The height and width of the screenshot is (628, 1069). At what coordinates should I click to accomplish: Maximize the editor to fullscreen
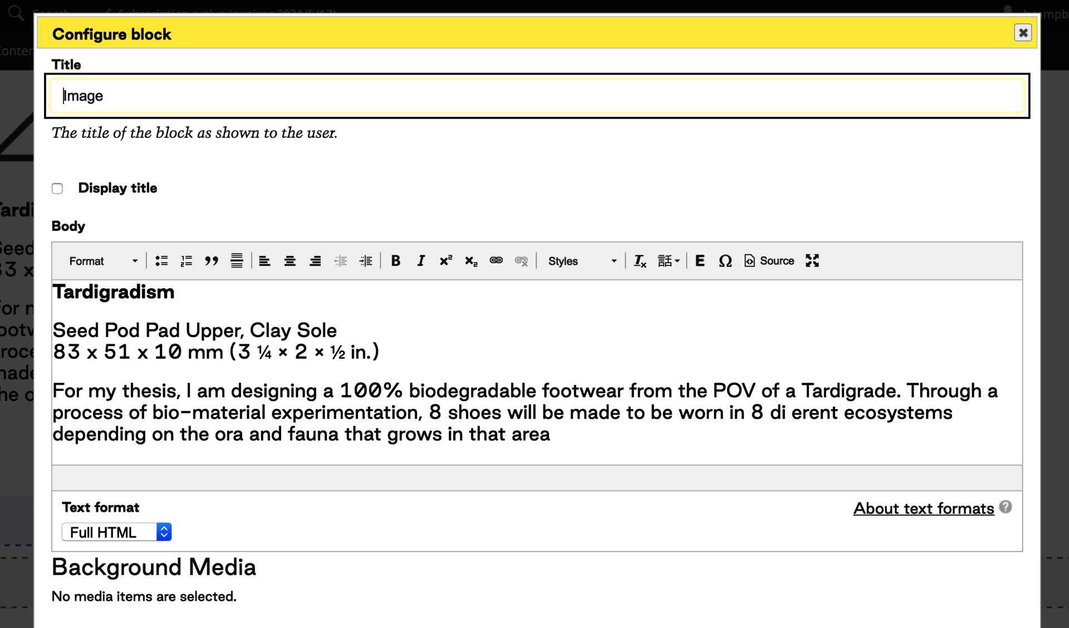point(812,261)
